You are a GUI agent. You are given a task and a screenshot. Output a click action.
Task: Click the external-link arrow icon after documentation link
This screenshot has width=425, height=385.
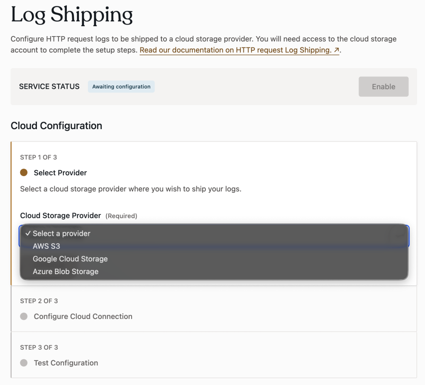click(x=336, y=50)
